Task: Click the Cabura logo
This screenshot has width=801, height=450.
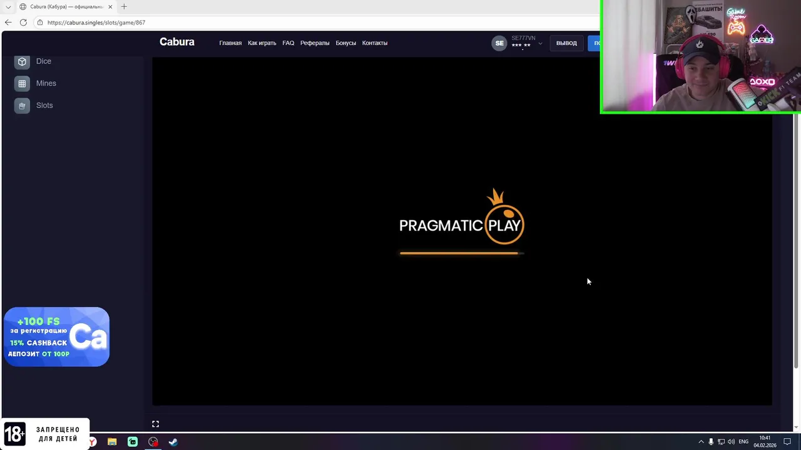Action: click(x=177, y=42)
